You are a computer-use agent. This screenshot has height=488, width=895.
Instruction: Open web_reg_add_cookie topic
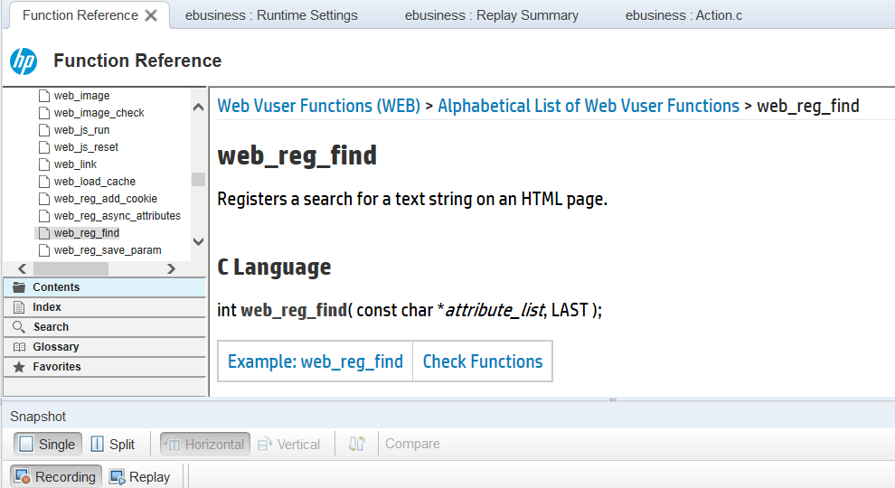106,199
